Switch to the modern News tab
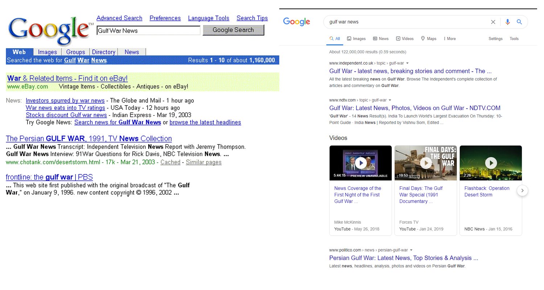Screen dimensions: 544x290 (x=381, y=39)
